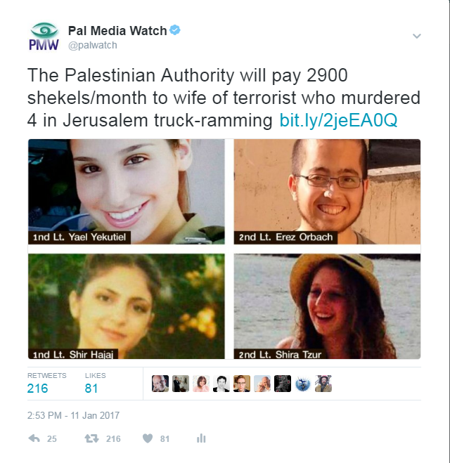Click the PMW eye logo avatar
The image size is (450, 463).
[x=44, y=37]
